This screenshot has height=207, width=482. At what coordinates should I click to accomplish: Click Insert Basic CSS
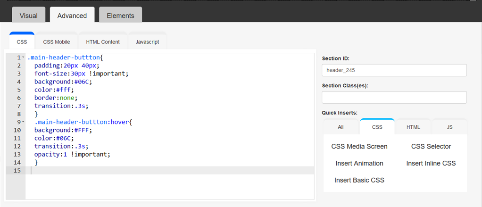pyautogui.click(x=359, y=180)
